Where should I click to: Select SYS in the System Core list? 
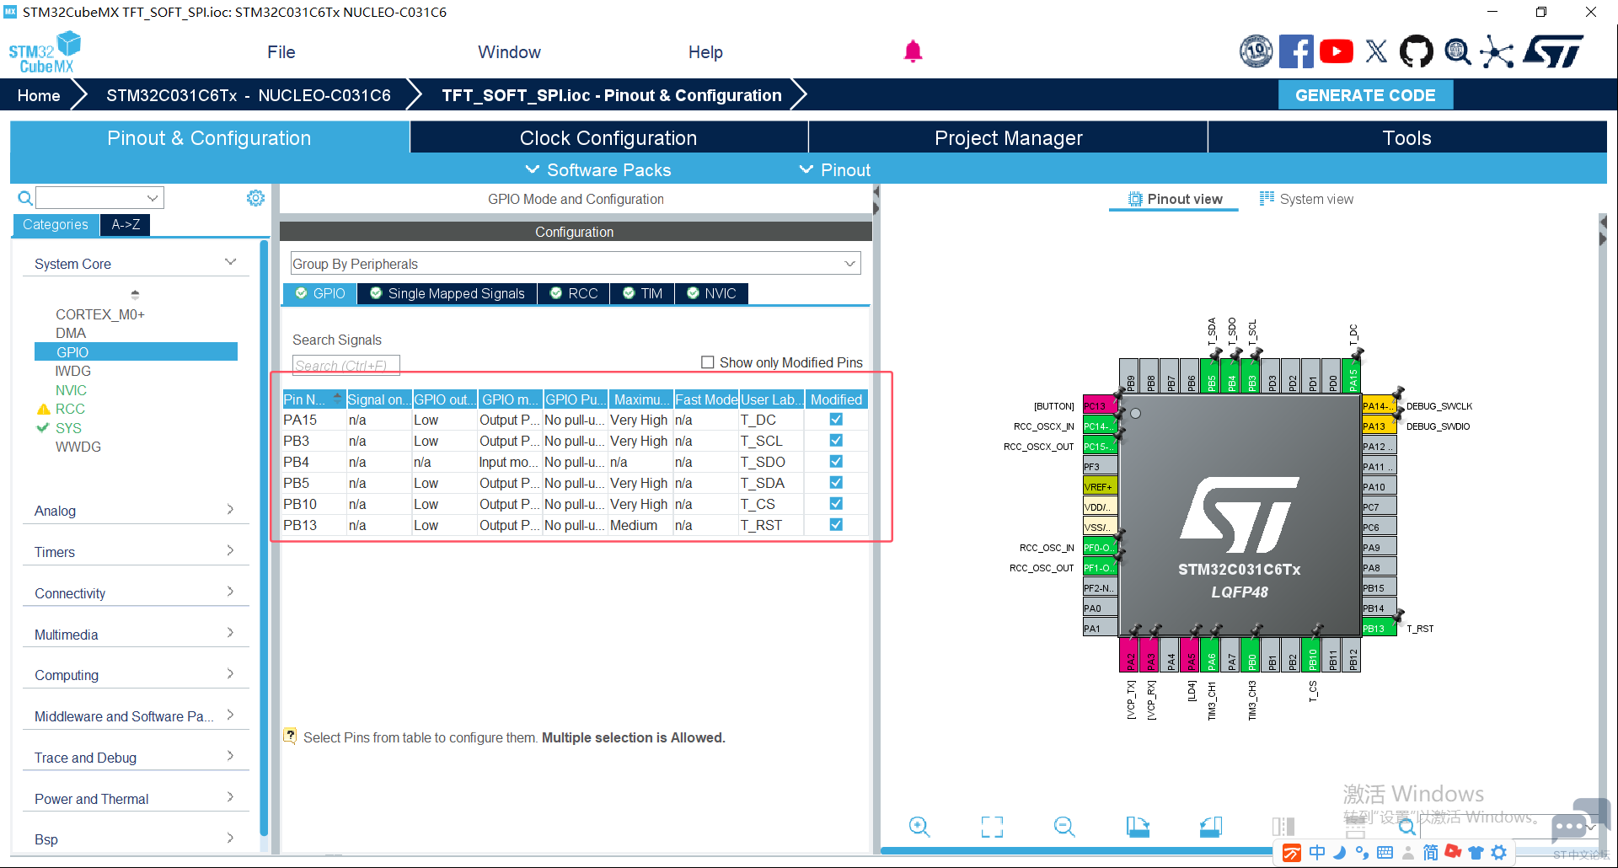[x=68, y=428]
